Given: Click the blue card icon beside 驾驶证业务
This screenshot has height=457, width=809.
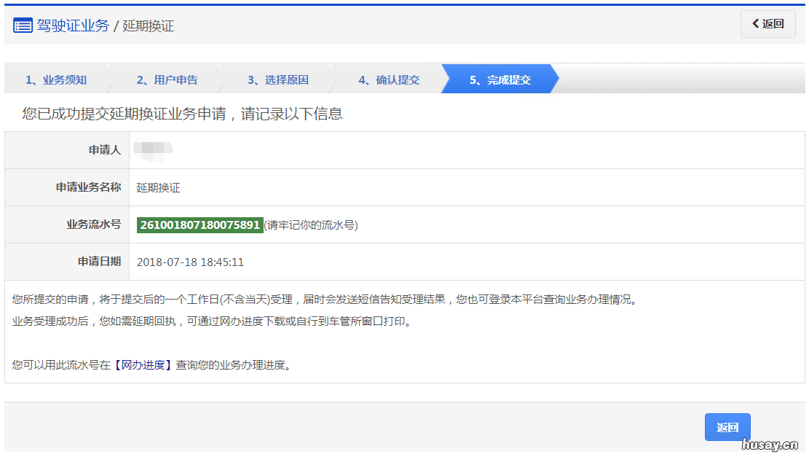Looking at the screenshot, I should point(21,24).
